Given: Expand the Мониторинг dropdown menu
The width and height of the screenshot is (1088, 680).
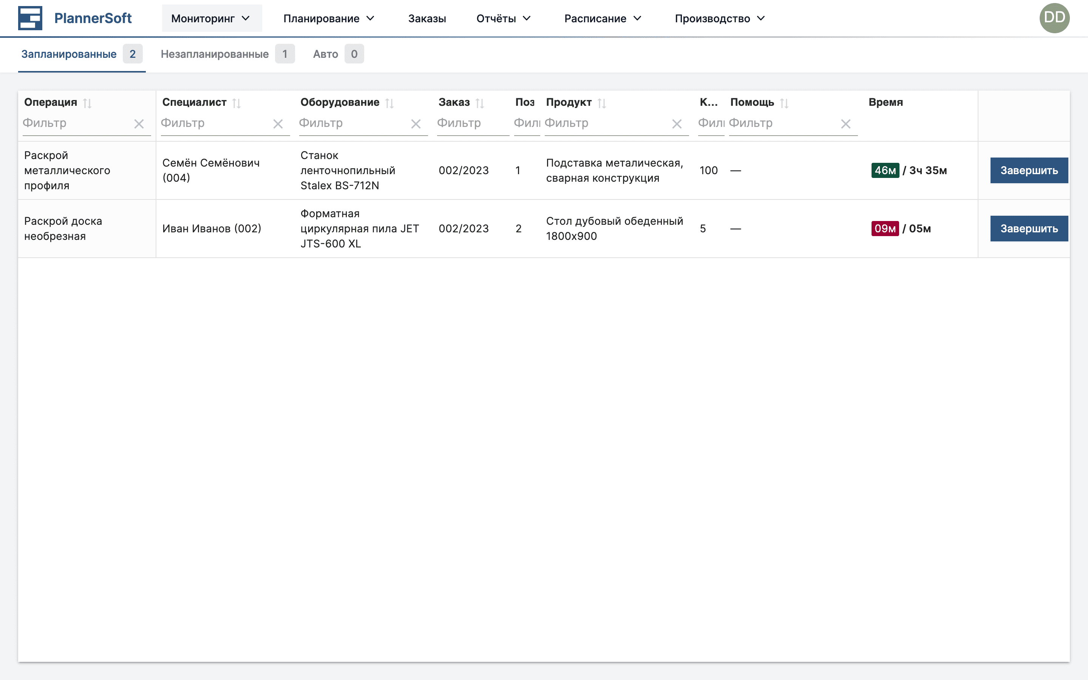Looking at the screenshot, I should [x=211, y=19].
